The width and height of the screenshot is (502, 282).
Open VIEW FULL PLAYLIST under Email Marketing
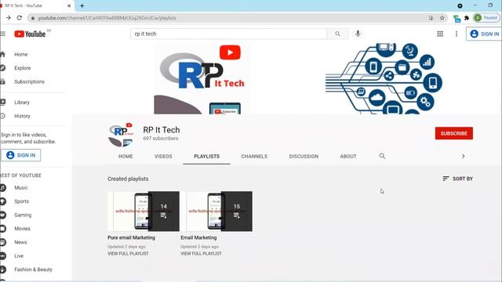point(201,254)
